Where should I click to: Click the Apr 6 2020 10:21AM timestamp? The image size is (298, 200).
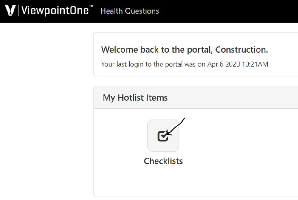[x=238, y=64]
